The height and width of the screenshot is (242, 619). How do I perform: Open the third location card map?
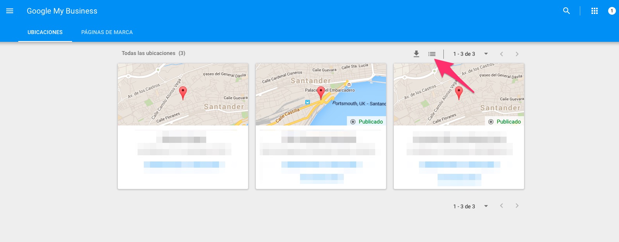[x=459, y=94]
